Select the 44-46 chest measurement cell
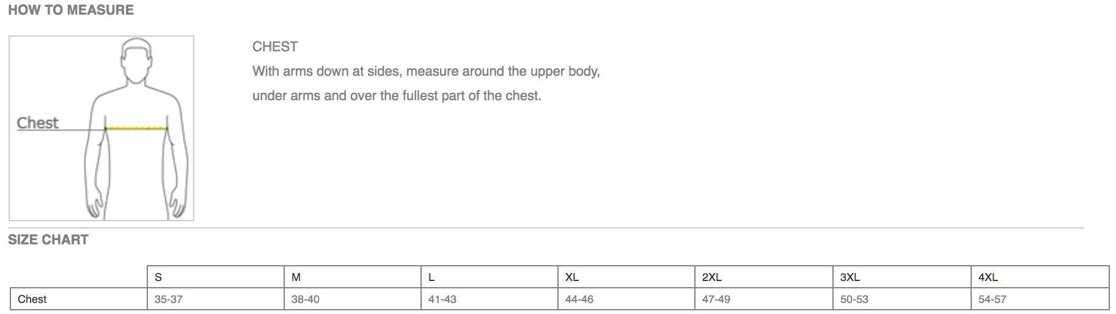The height and width of the screenshot is (314, 1116). (x=626, y=299)
